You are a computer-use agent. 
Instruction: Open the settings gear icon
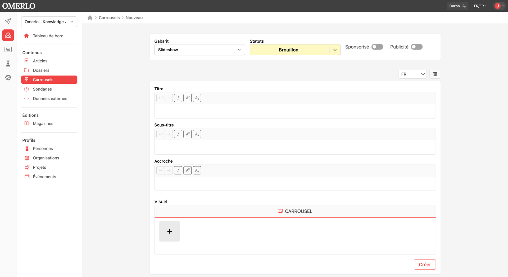(8, 78)
